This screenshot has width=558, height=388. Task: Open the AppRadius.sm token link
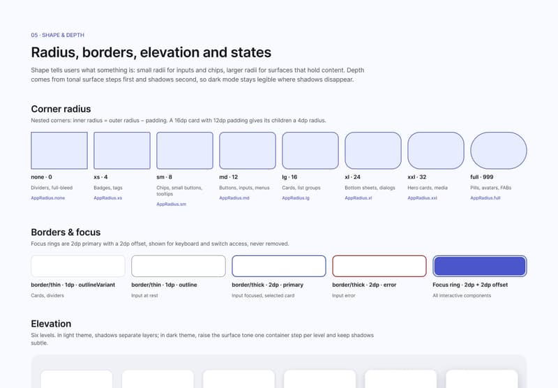pyautogui.click(x=171, y=204)
